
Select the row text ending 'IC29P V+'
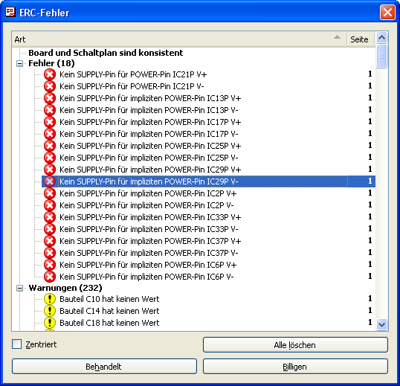(150, 170)
